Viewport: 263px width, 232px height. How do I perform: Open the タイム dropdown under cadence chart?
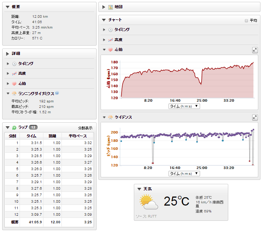coord(184,174)
